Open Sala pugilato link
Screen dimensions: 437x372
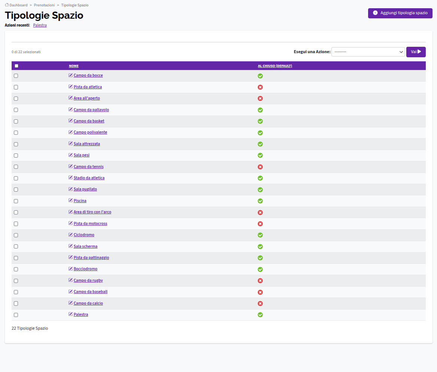point(85,189)
